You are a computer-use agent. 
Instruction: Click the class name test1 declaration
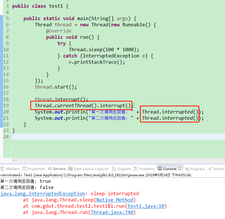(56, 6)
